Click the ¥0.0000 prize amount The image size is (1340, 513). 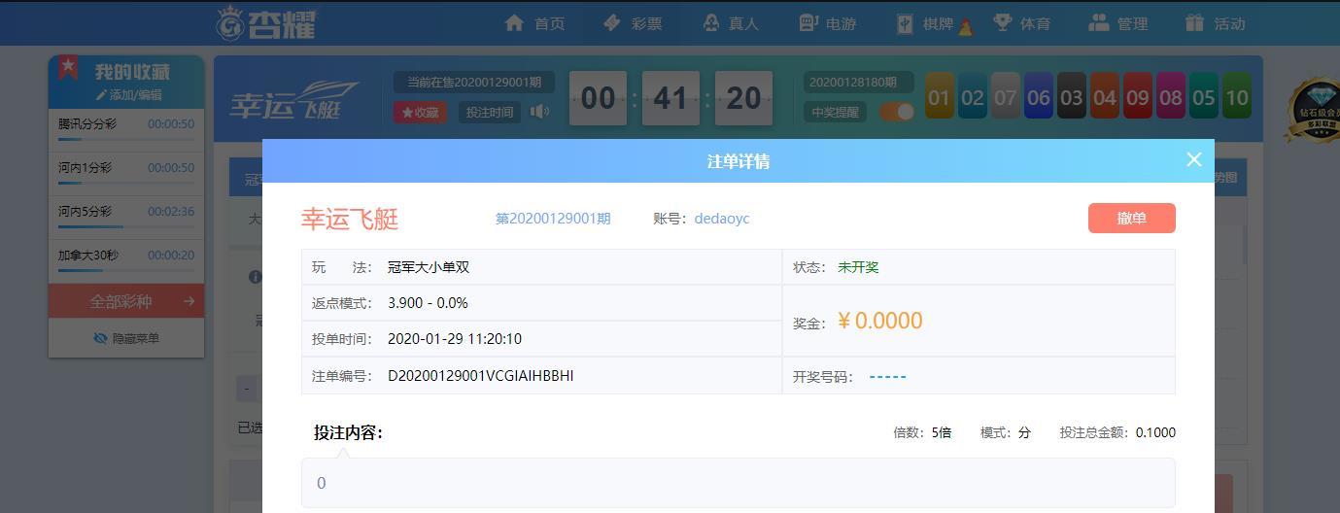point(879,321)
